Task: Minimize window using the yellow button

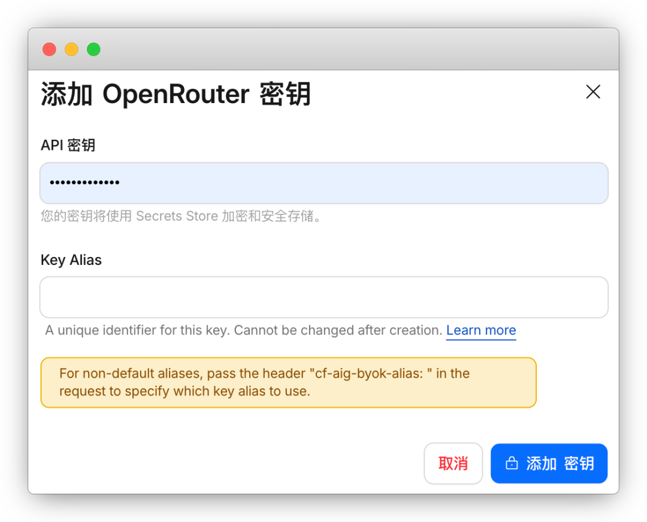Action: click(71, 49)
